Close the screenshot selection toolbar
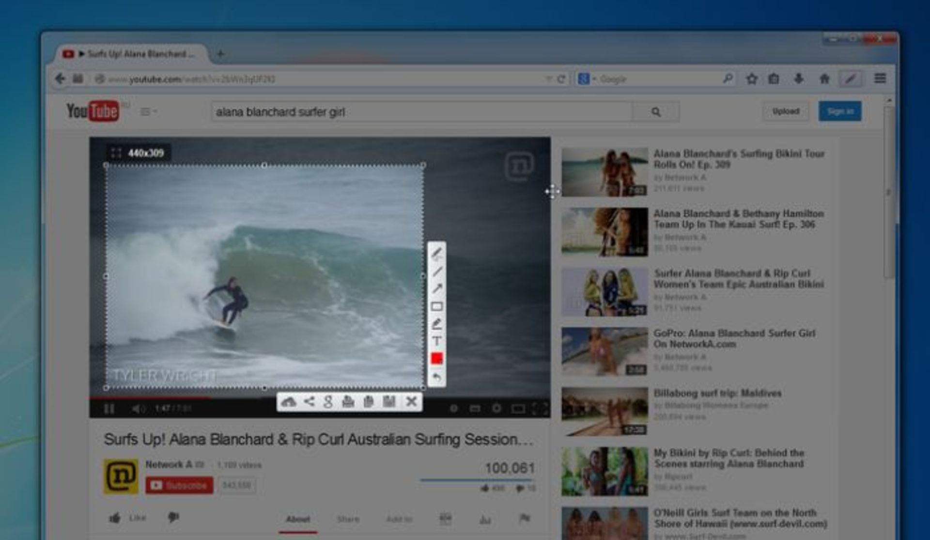 (x=411, y=402)
